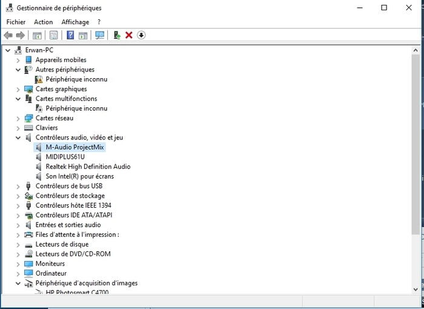Open Help with the blue question-mark icon
424x309 pixels.
click(70, 35)
